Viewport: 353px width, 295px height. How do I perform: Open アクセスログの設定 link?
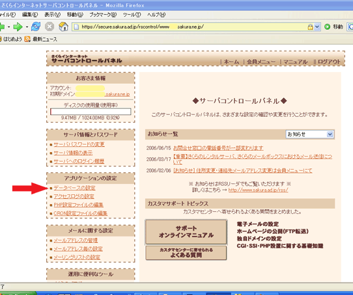pyautogui.click(x=74, y=196)
